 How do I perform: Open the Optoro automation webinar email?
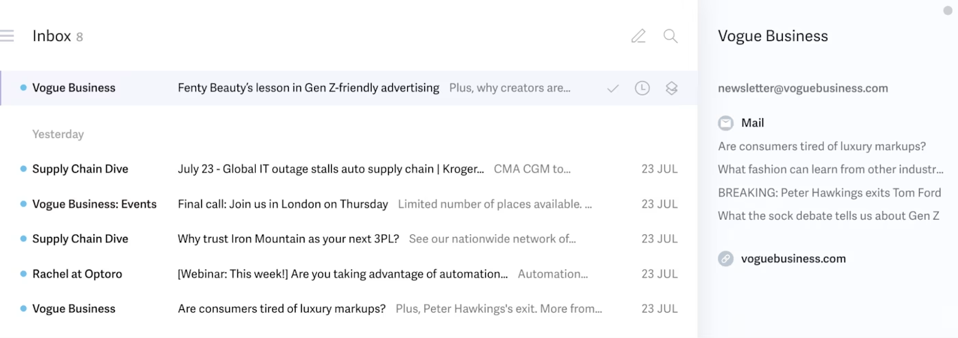click(x=342, y=274)
